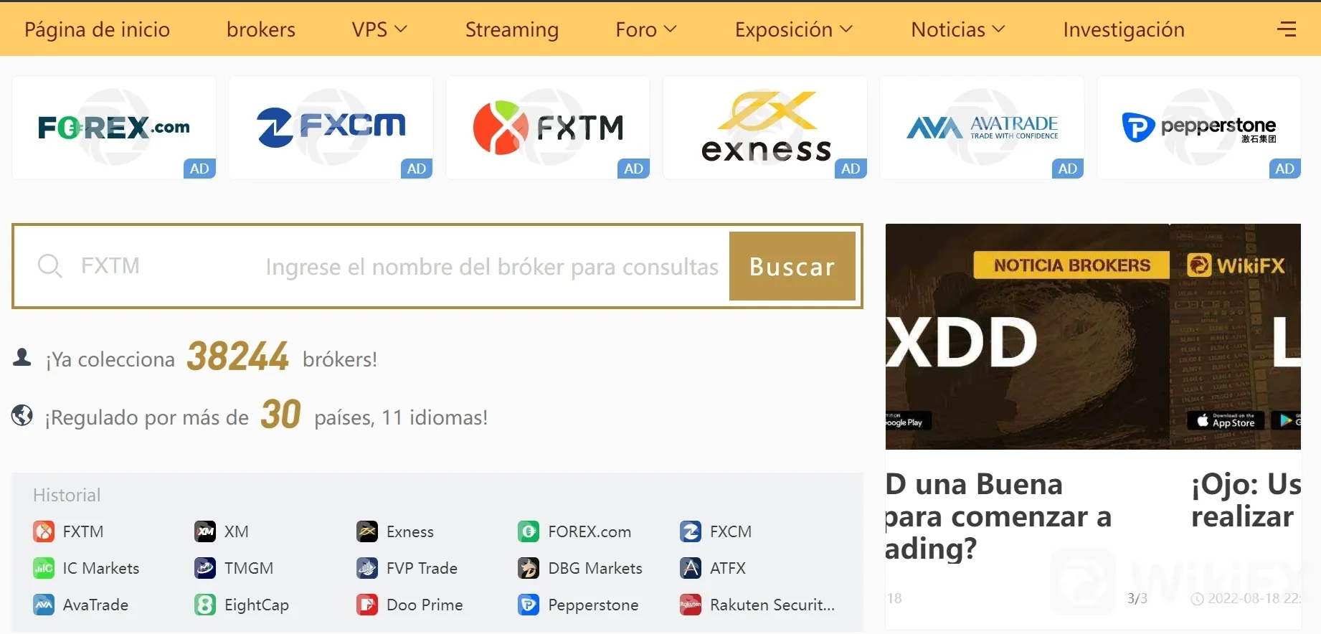Click the EightCap icon in Historial
The height and width of the screenshot is (634, 1321).
(205, 605)
